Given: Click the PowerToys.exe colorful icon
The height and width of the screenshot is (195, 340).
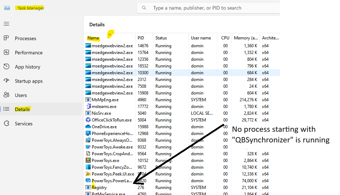Looking at the screenshot, I should 88,160.
